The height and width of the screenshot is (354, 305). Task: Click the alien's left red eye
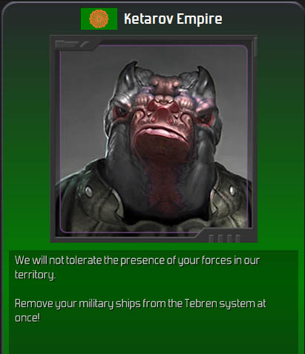(x=121, y=112)
